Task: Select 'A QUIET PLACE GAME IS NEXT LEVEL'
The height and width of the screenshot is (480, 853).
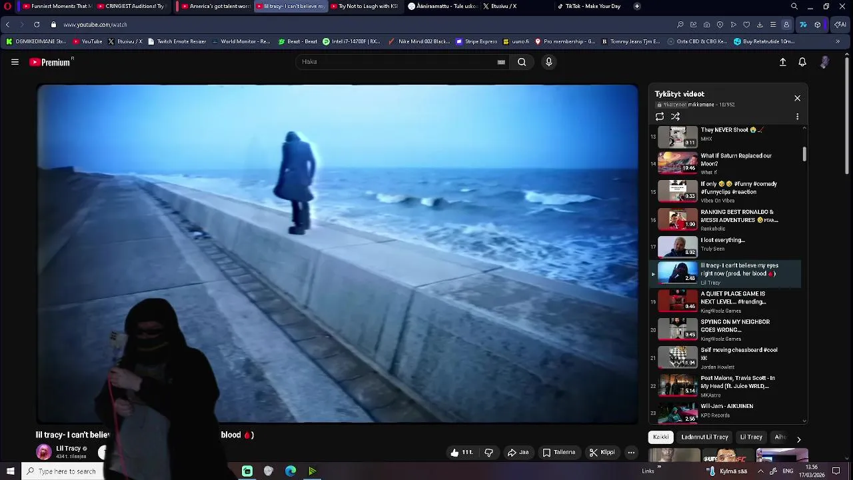Action: (x=725, y=302)
